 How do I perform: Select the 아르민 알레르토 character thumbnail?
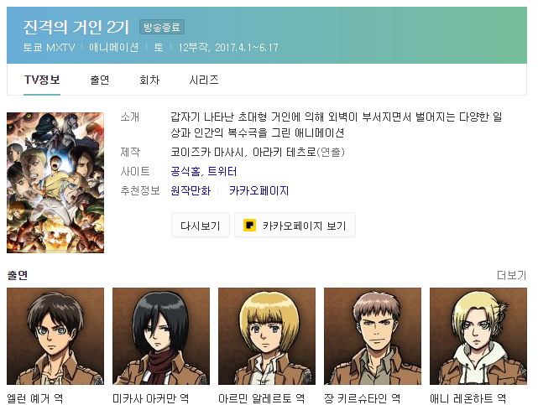(x=267, y=336)
